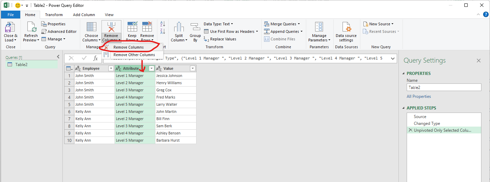
Task: Click the table corner icon above row numbers
Action: (x=69, y=68)
